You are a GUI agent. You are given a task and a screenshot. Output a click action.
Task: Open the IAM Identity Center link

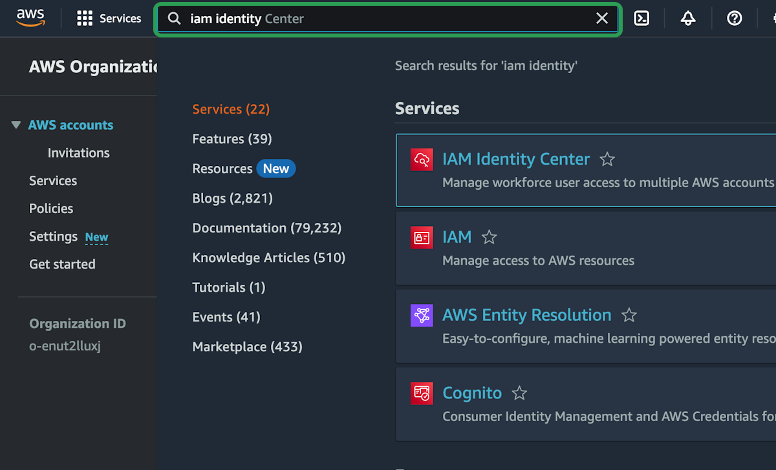pos(516,159)
